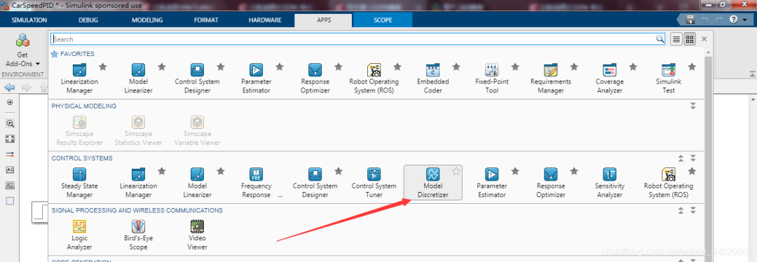Screen dimensions: 757x262
Task: Switch apps gallery to list view
Action: click(x=676, y=39)
